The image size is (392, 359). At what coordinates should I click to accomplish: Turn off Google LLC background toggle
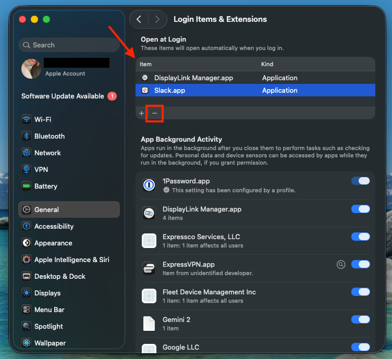pos(361,347)
